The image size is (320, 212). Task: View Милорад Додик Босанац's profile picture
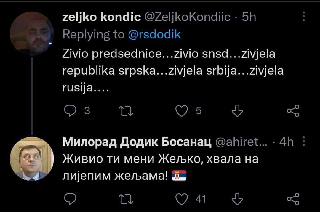click(x=31, y=159)
